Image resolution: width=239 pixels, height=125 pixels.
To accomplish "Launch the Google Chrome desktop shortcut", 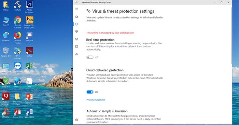I will pyautogui.click(x=18, y=23).
